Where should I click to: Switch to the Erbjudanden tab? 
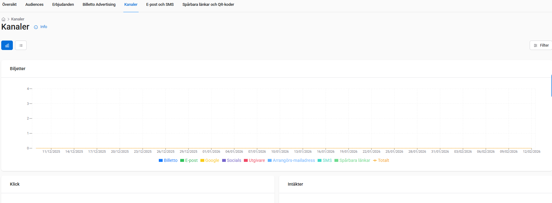click(63, 5)
